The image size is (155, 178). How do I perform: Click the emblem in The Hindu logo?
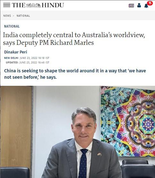(x=33, y=5)
